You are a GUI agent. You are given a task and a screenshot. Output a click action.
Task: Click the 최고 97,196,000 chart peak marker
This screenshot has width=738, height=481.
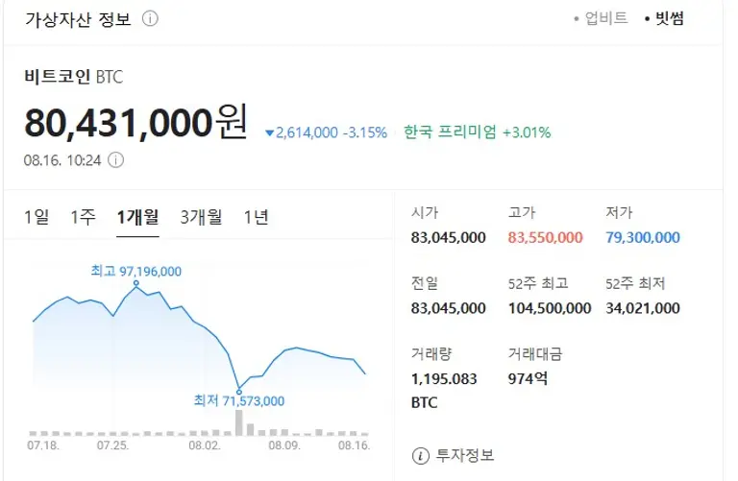coord(136,283)
